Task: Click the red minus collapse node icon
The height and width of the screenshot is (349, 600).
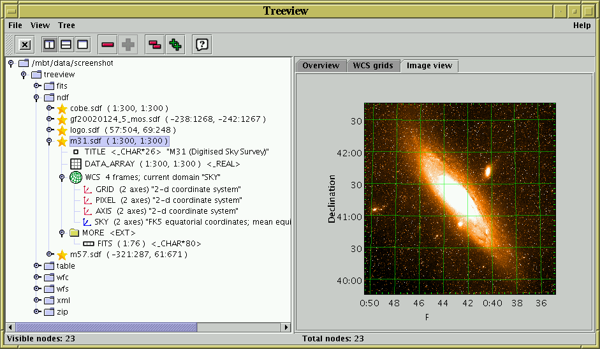Action: coord(107,45)
